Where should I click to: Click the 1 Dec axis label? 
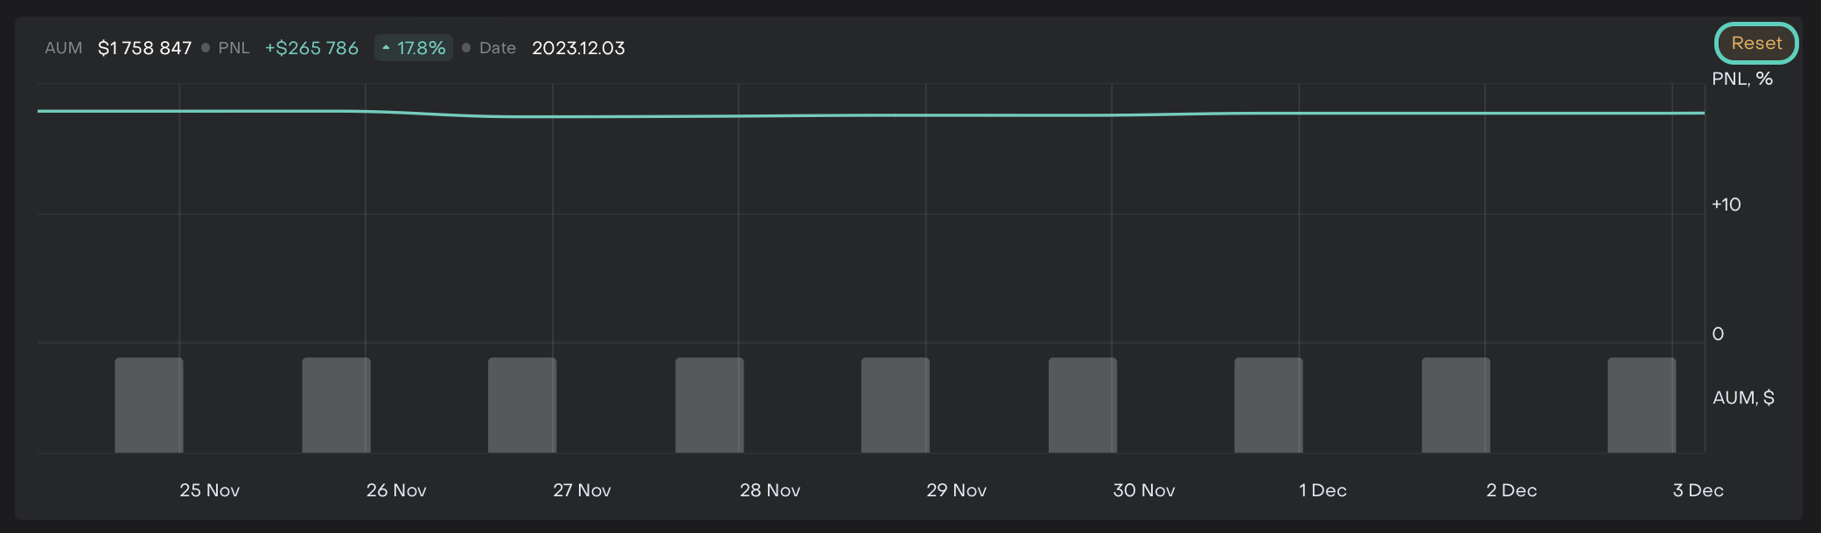tap(1322, 490)
